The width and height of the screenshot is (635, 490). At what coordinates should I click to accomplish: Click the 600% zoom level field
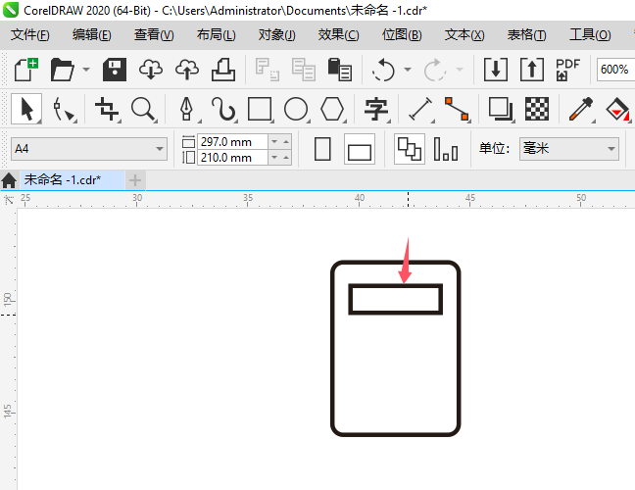click(615, 70)
